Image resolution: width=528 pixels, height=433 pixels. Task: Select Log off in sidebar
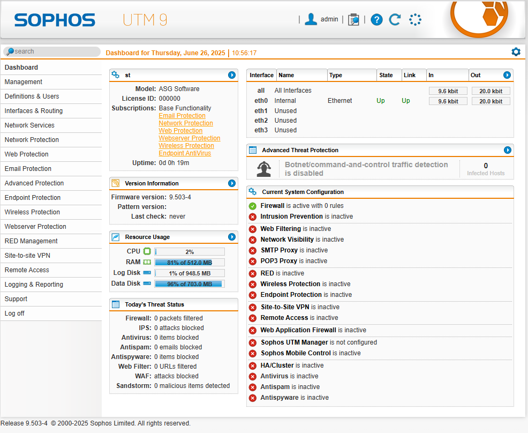point(51,313)
